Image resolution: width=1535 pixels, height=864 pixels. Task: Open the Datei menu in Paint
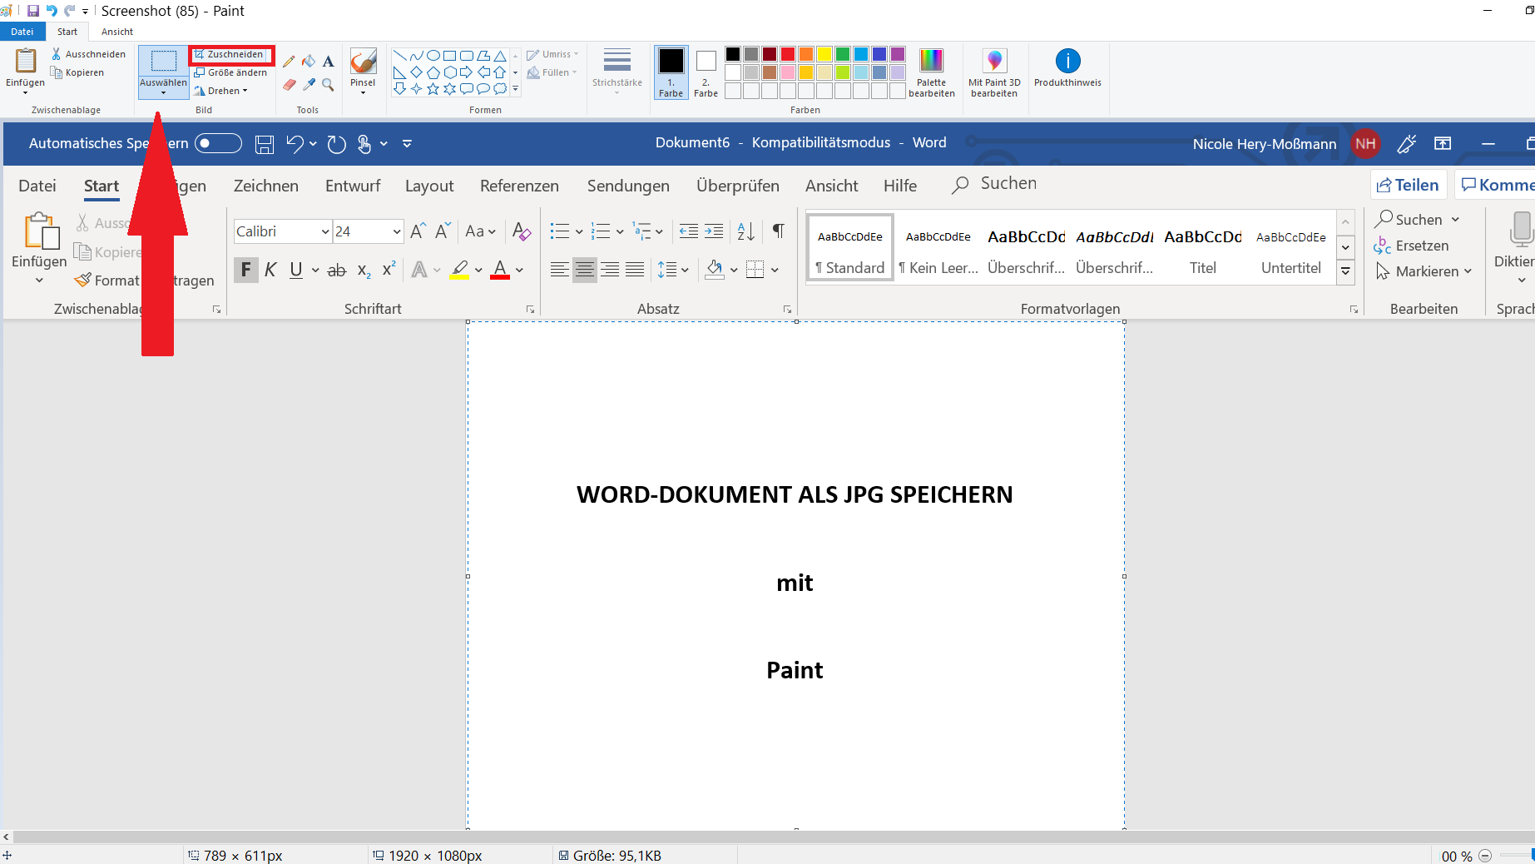[x=22, y=32]
